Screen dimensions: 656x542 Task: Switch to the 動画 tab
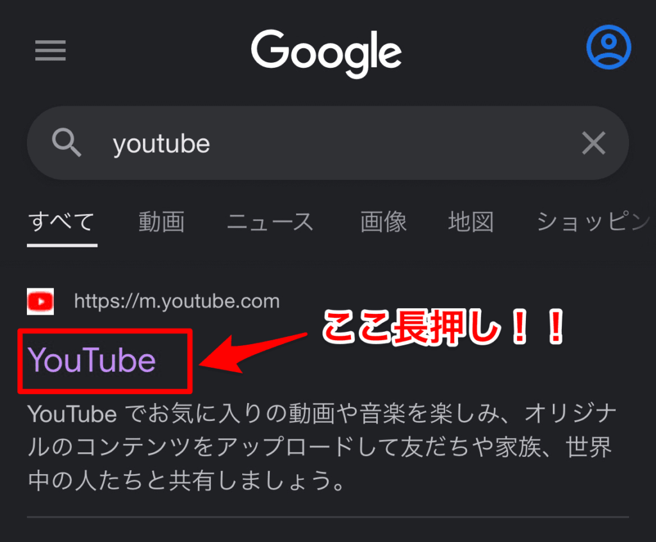(x=161, y=222)
